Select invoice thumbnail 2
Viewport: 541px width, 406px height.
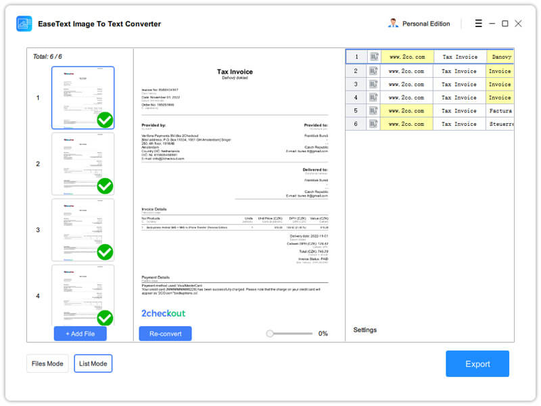click(x=83, y=164)
